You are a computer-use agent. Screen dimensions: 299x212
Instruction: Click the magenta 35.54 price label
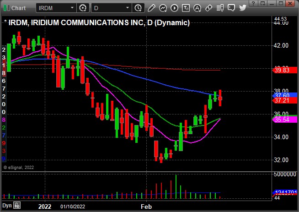tap(285, 120)
